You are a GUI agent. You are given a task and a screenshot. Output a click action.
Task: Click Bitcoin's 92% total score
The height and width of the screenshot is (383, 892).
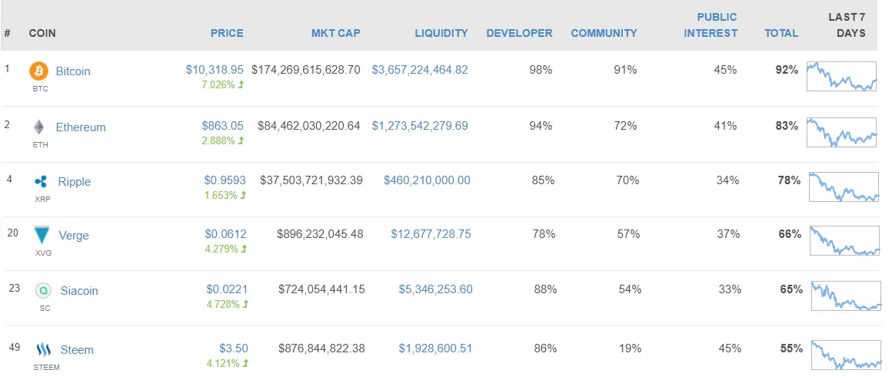(788, 70)
